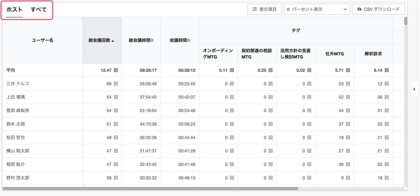The image size is (420, 196).
Task: Click average total time 08:28:17
Action: click(x=148, y=70)
